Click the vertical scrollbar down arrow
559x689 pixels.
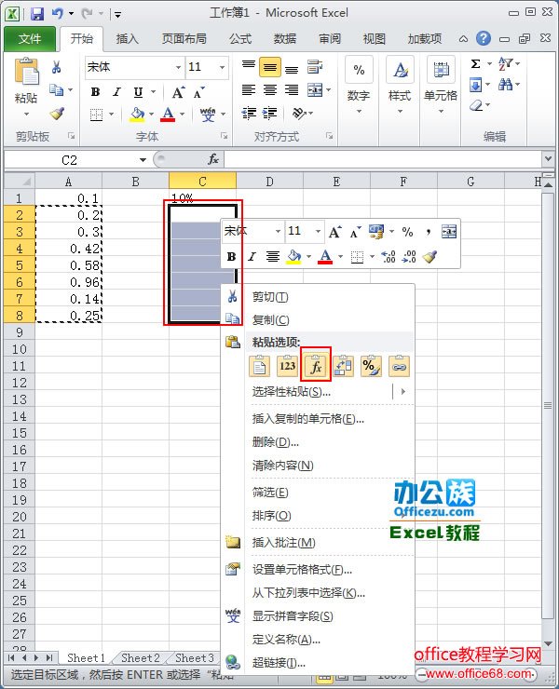(x=548, y=643)
